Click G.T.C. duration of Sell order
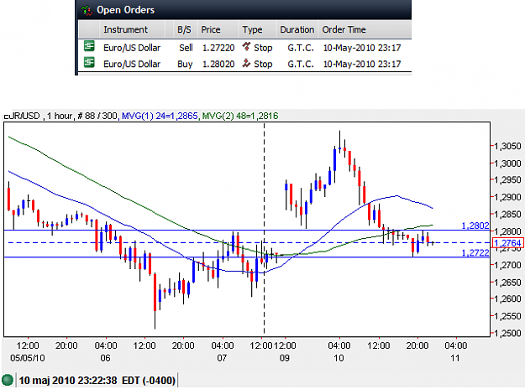The height and width of the screenshot is (389, 525). (301, 48)
